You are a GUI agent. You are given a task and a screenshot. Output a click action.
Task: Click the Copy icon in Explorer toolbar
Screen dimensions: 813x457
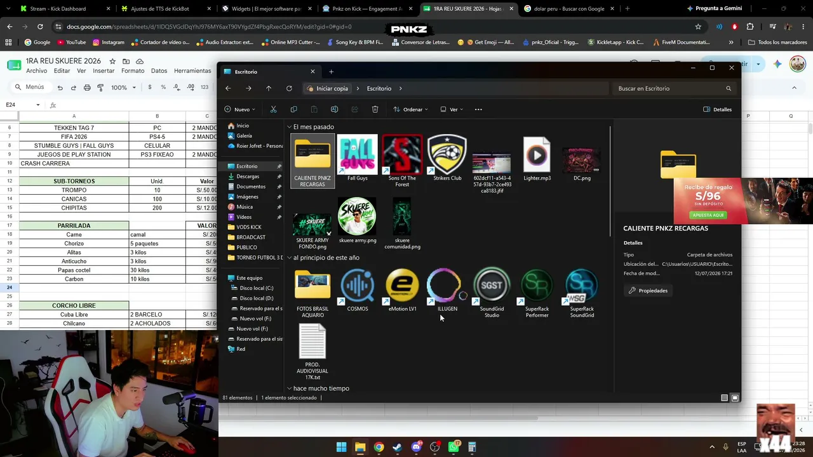(x=293, y=109)
